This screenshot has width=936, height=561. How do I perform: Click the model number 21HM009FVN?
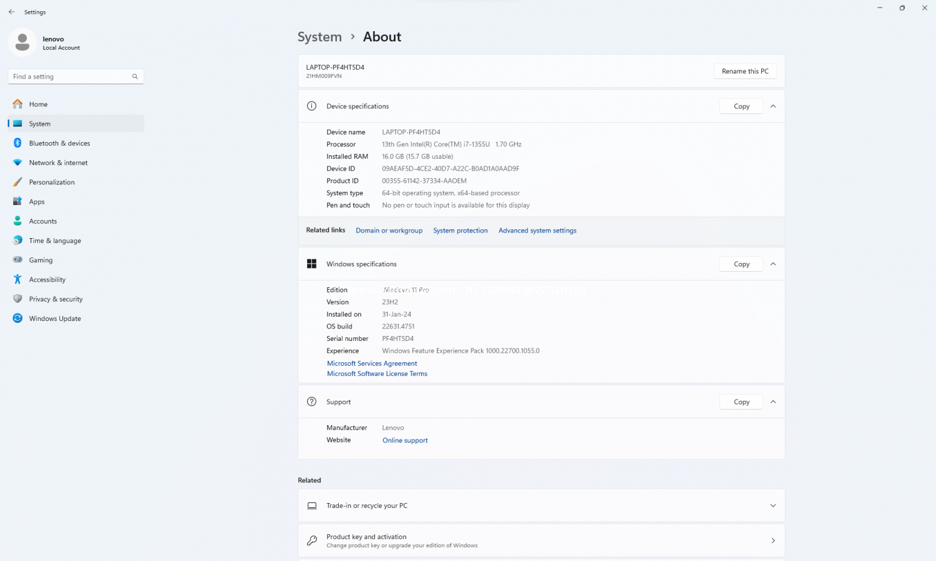(x=324, y=76)
